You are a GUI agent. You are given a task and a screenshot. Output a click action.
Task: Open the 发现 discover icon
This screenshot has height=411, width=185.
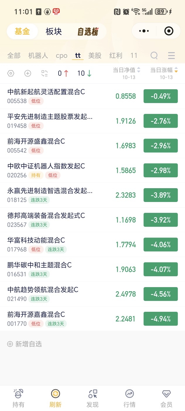click(x=92, y=394)
